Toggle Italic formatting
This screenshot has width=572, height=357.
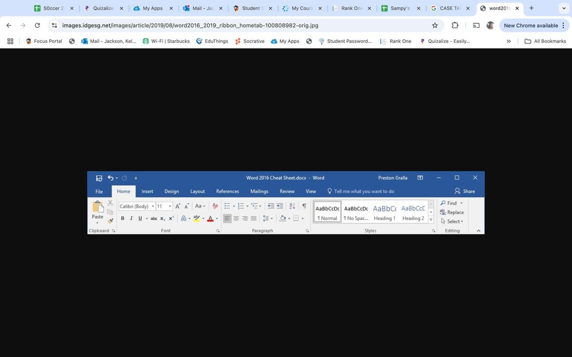[x=131, y=218]
